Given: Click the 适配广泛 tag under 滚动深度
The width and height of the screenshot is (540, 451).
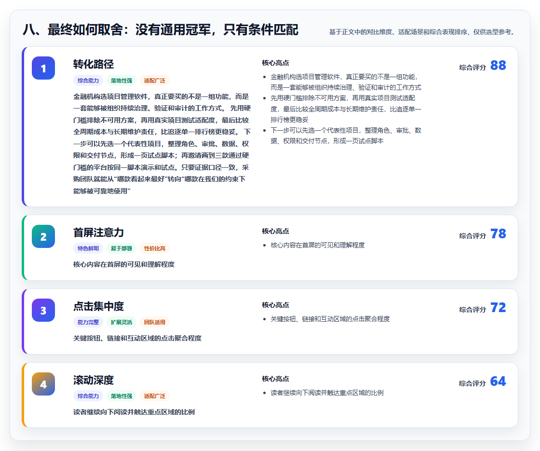Looking at the screenshot, I should (x=155, y=396).
